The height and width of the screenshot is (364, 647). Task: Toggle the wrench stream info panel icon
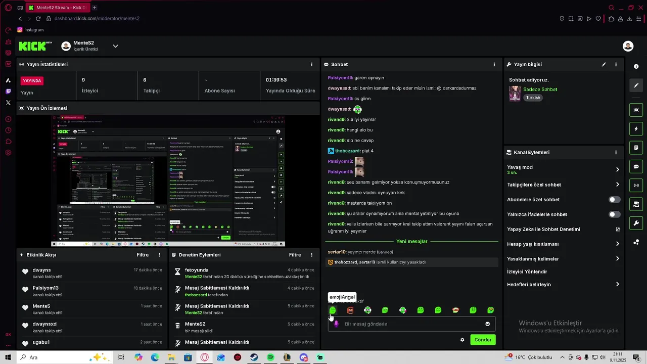click(636, 223)
